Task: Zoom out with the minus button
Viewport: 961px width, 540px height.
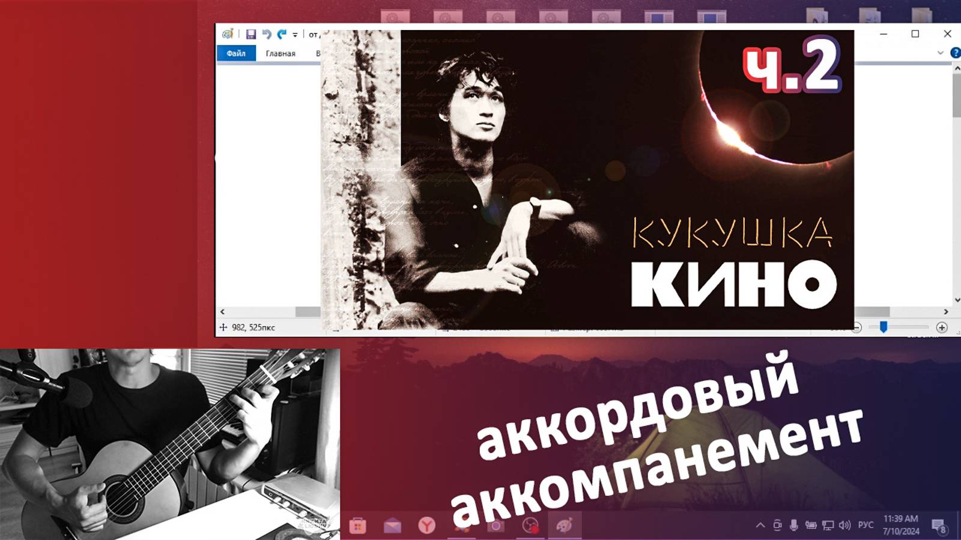Action: [856, 327]
